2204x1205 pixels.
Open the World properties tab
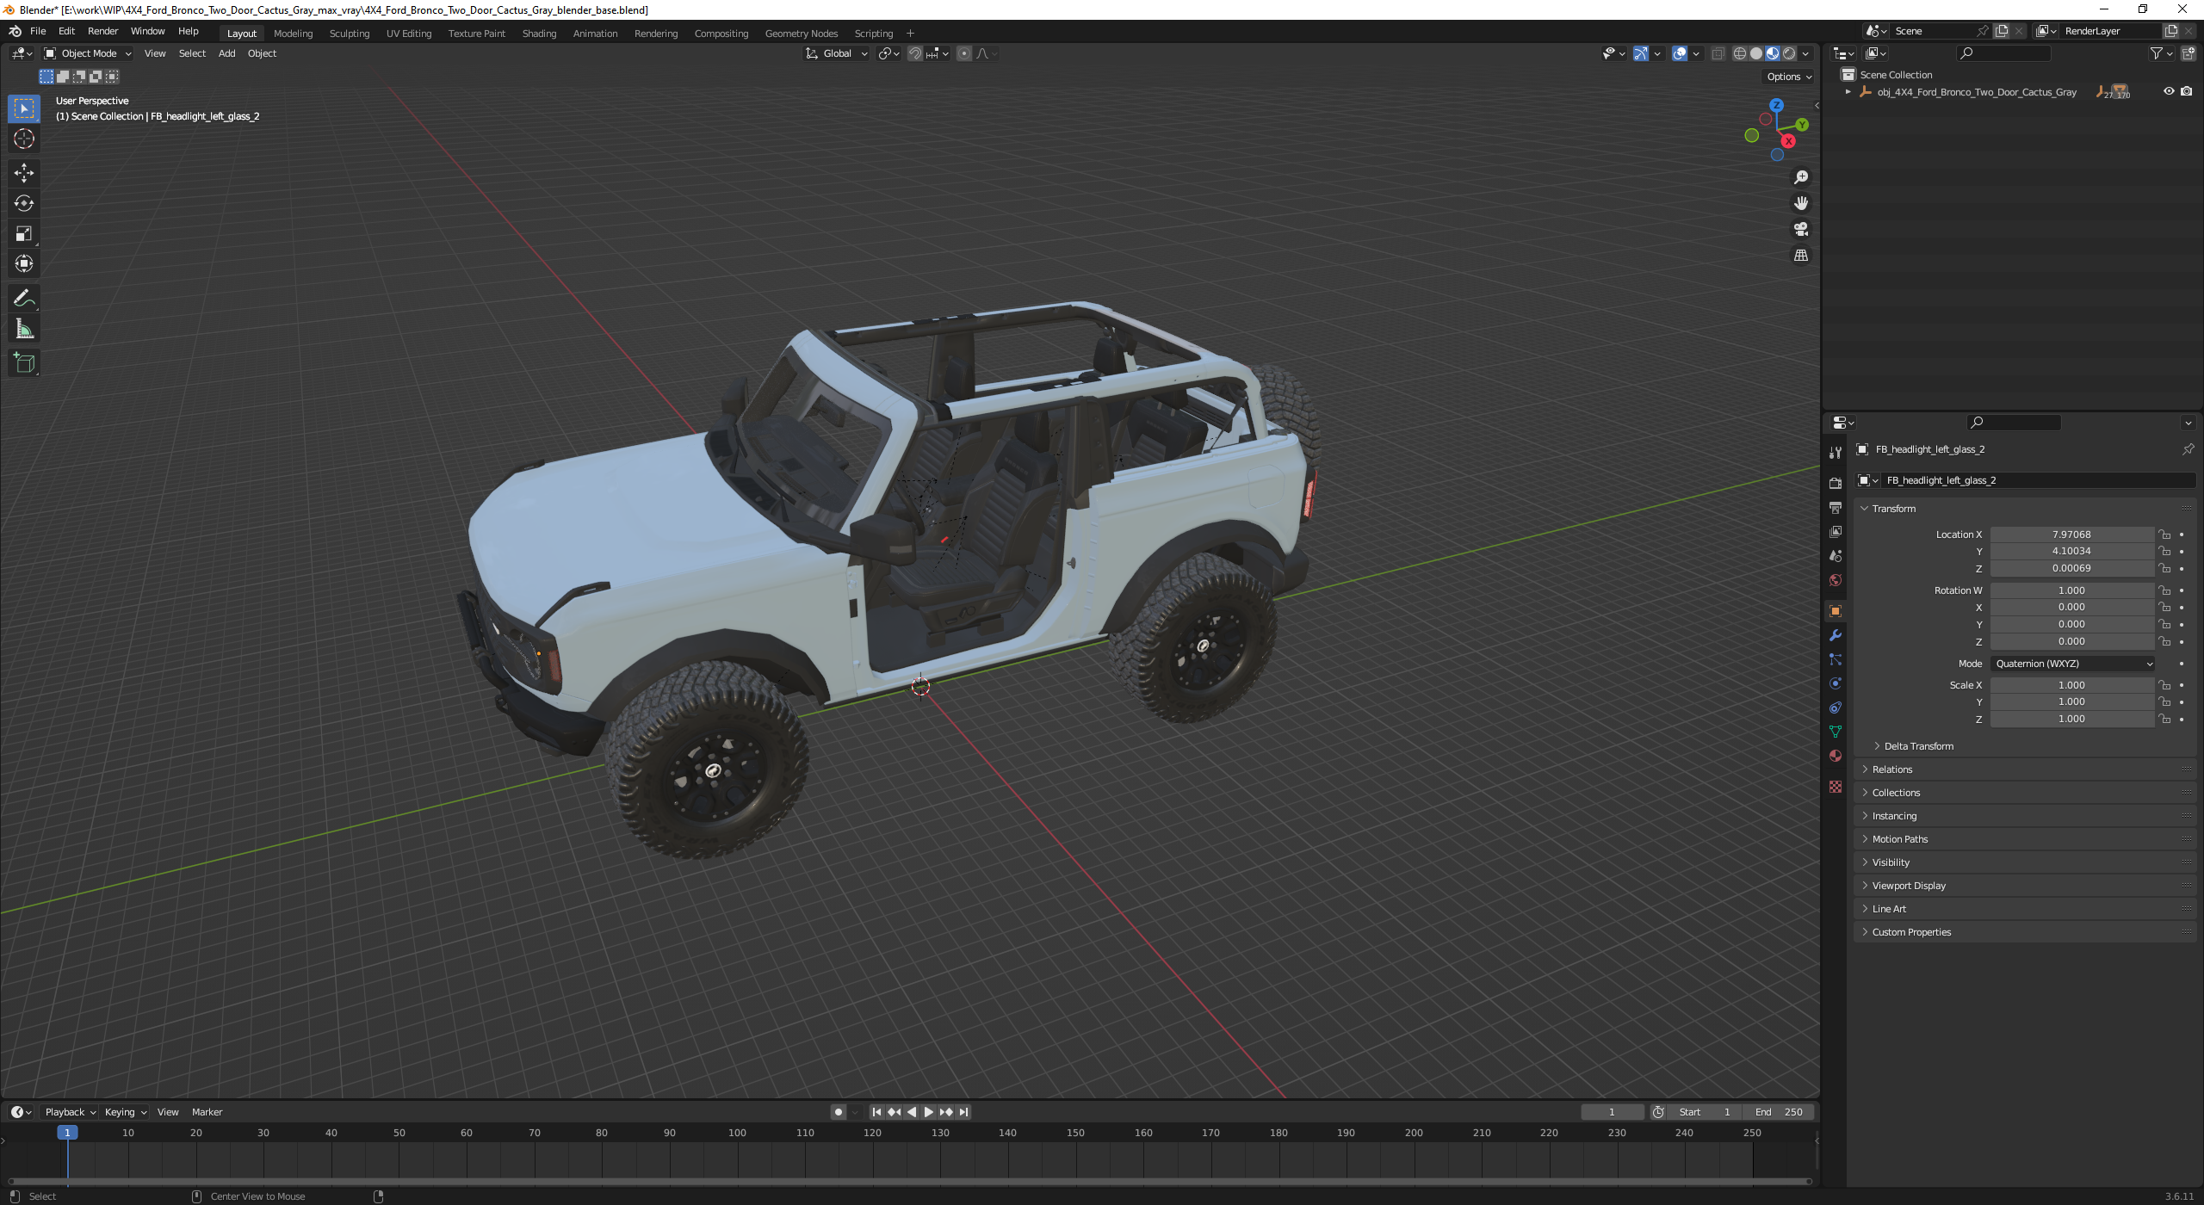pyautogui.click(x=1836, y=580)
